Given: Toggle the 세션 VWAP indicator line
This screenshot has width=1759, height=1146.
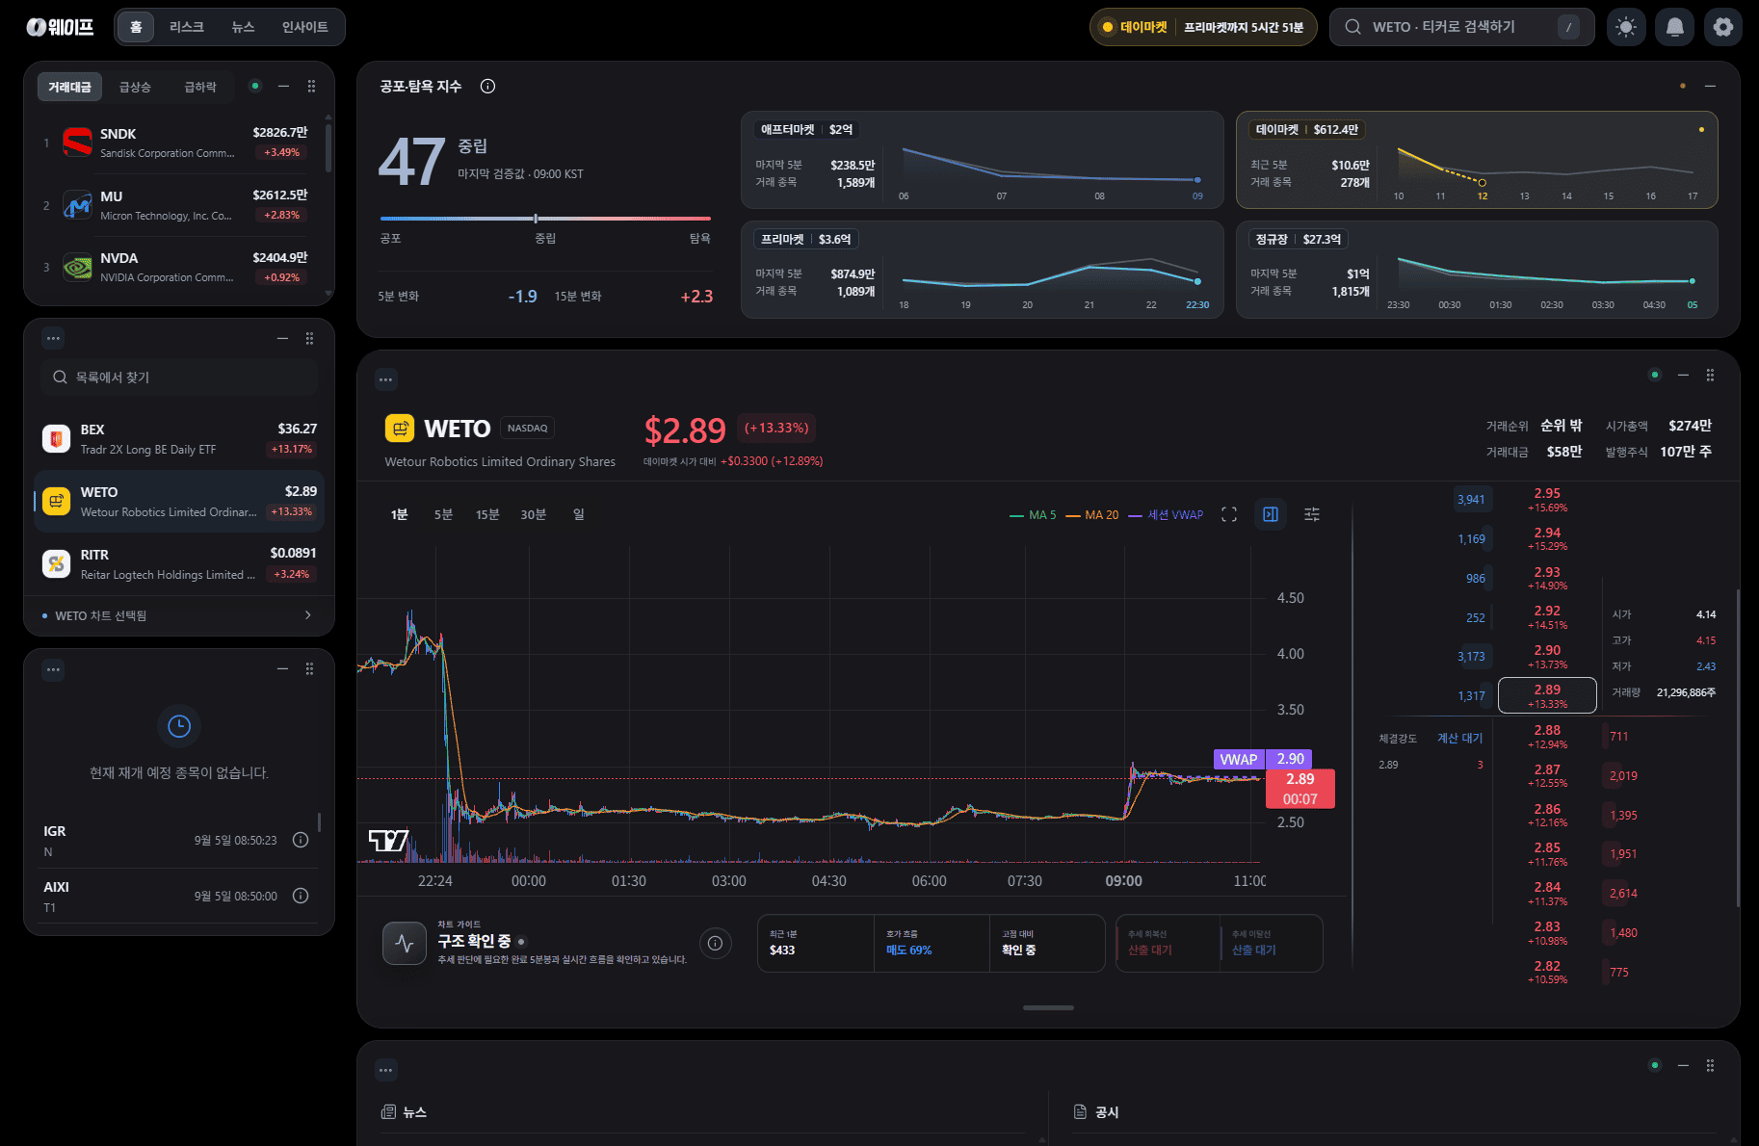Looking at the screenshot, I should 1166,515.
